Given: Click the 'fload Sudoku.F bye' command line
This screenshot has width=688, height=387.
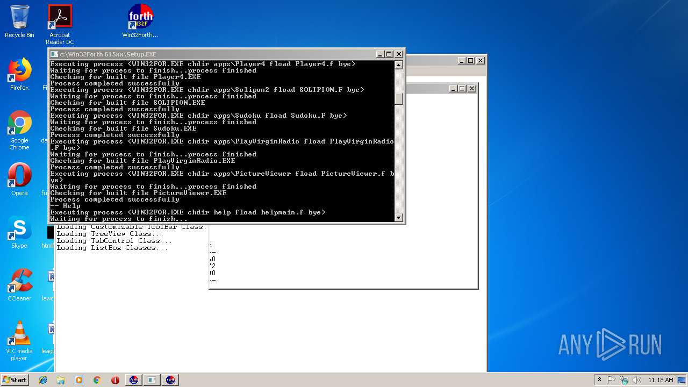Looking at the screenshot, I should coord(198,116).
